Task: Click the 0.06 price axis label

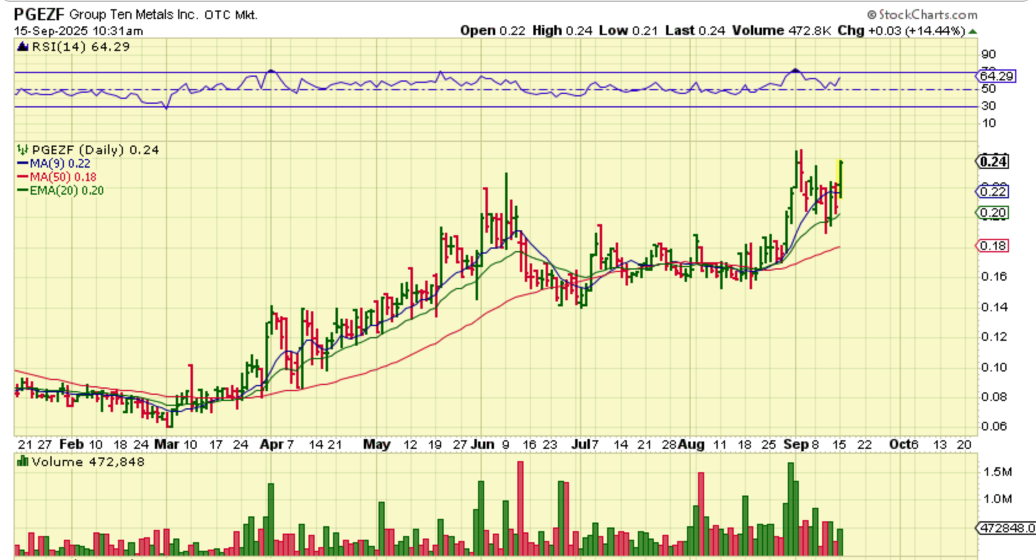Action: [994, 426]
